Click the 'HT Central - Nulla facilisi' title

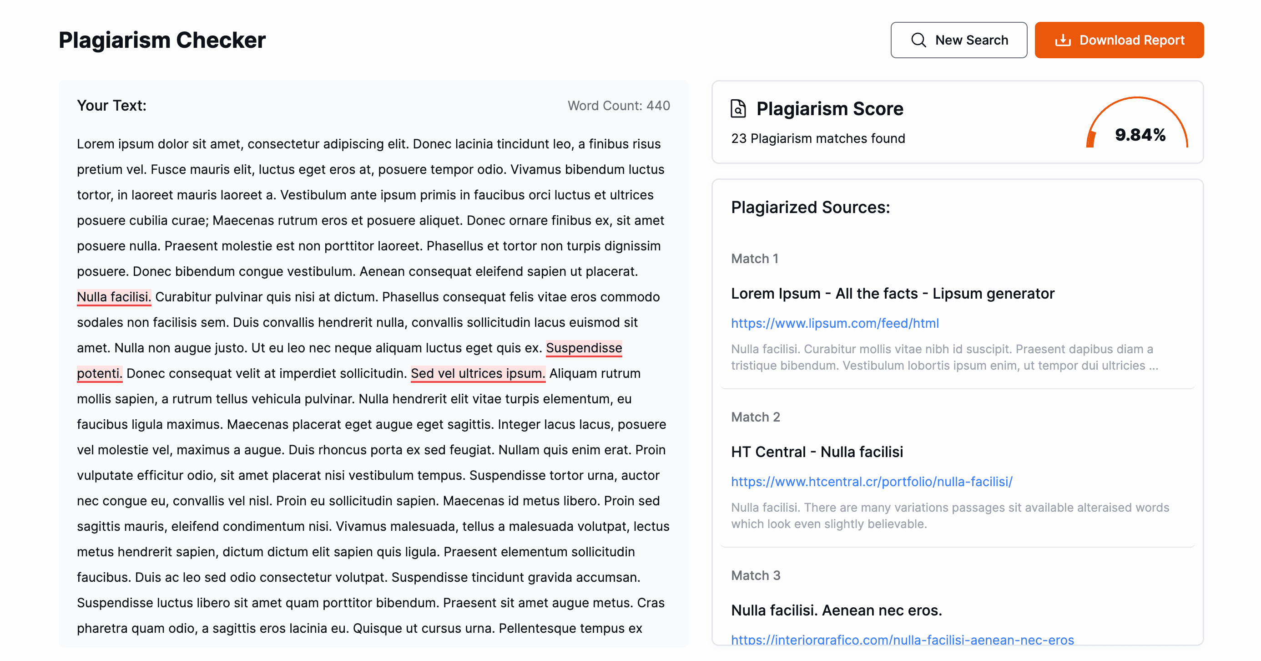[817, 451]
